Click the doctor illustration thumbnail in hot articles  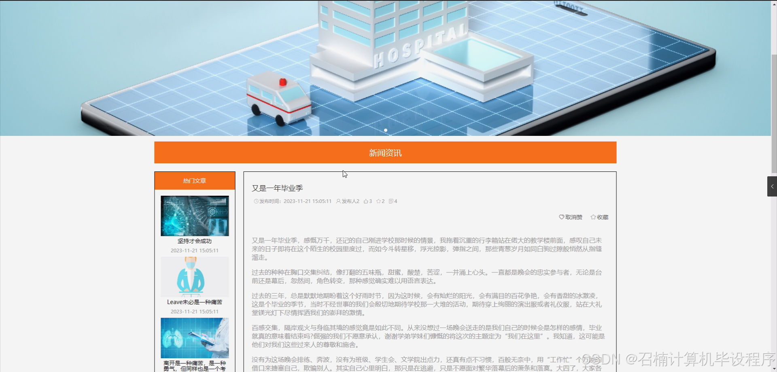pyautogui.click(x=195, y=277)
